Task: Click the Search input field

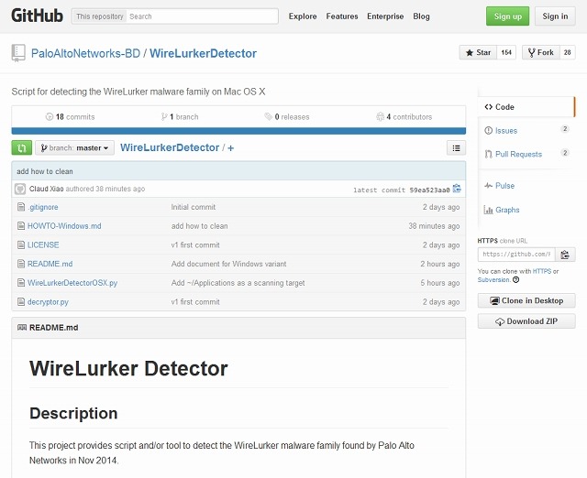Action: (203, 16)
